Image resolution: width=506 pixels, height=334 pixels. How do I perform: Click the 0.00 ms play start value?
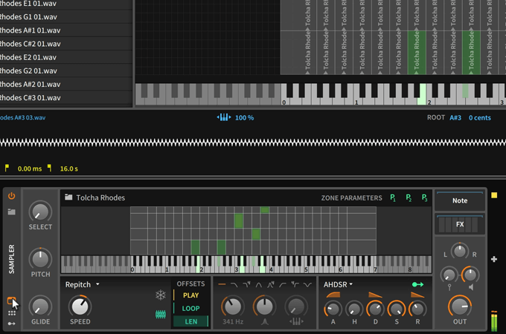point(30,168)
